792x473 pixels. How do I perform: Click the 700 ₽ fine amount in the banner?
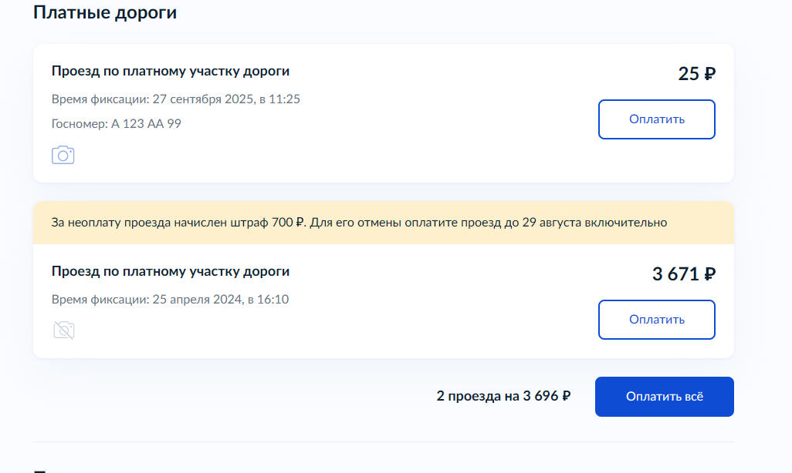[289, 223]
